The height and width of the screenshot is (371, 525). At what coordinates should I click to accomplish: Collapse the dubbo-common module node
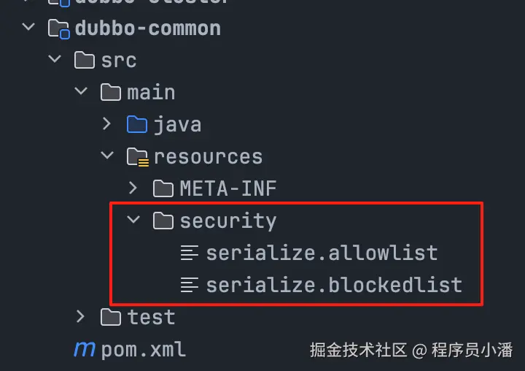[x=28, y=26]
